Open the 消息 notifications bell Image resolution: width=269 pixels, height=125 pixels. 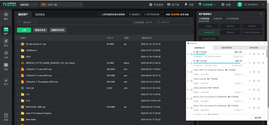point(189,5)
